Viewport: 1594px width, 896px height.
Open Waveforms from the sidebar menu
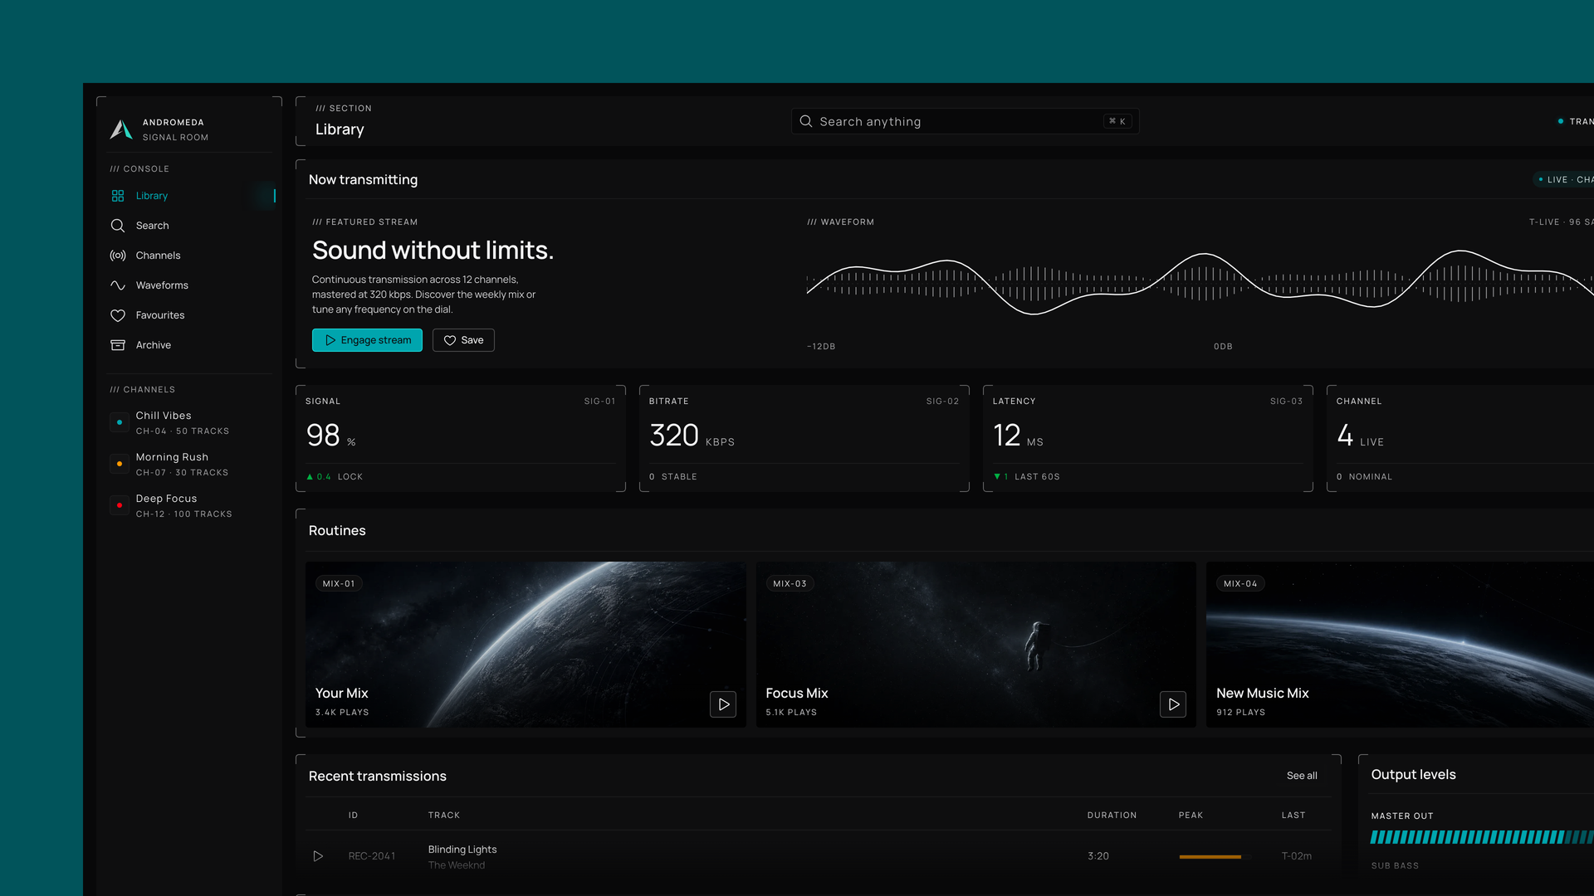pos(191,285)
